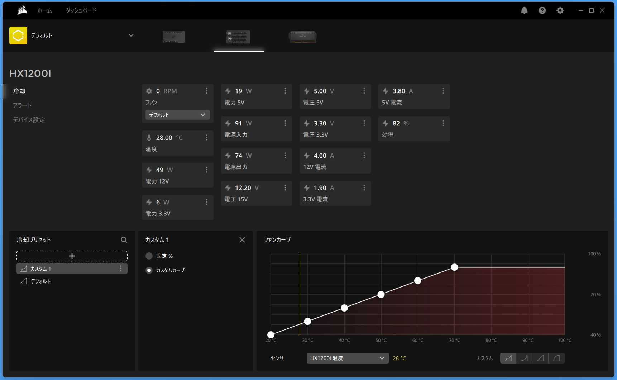Viewport: 617px width, 380px height.
Task: Select the カスタムカーブ radio button
Action: pyautogui.click(x=149, y=270)
